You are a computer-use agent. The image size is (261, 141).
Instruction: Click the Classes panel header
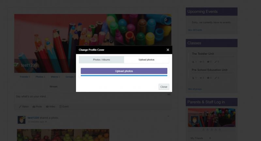click(x=211, y=43)
